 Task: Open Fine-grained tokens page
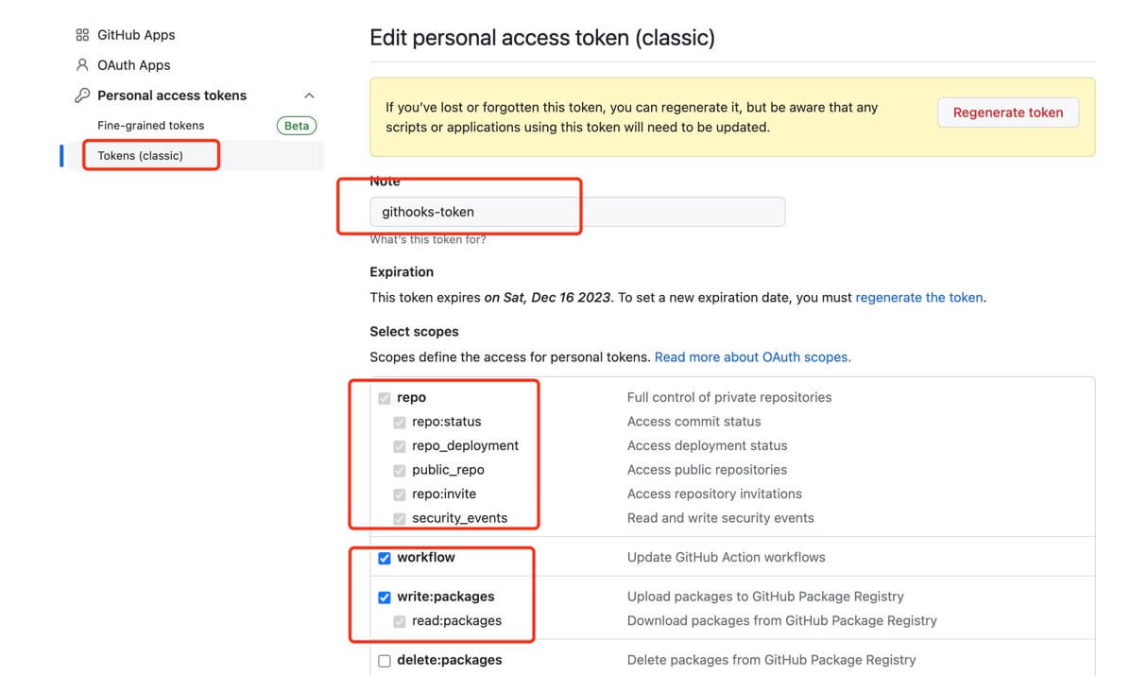(x=151, y=126)
